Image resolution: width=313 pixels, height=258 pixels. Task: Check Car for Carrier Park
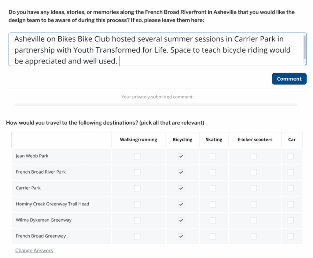pyautogui.click(x=290, y=188)
